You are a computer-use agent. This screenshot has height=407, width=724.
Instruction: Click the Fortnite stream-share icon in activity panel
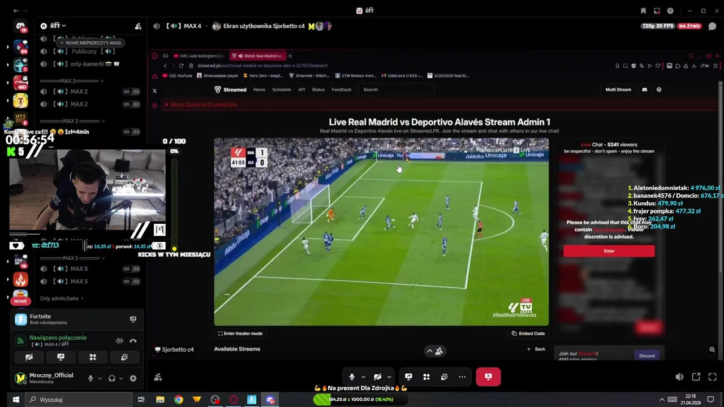click(133, 319)
